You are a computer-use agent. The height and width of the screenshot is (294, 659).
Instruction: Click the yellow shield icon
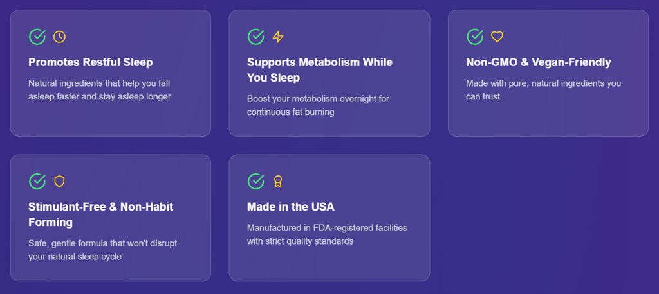59,182
